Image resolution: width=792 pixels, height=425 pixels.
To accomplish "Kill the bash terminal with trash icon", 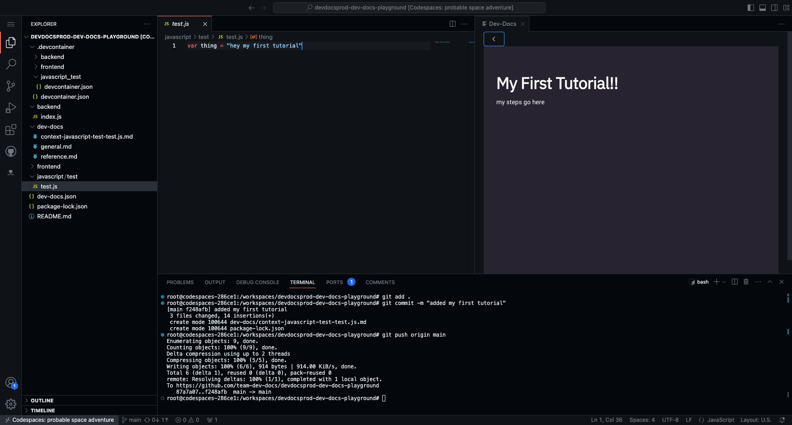I will click(746, 282).
